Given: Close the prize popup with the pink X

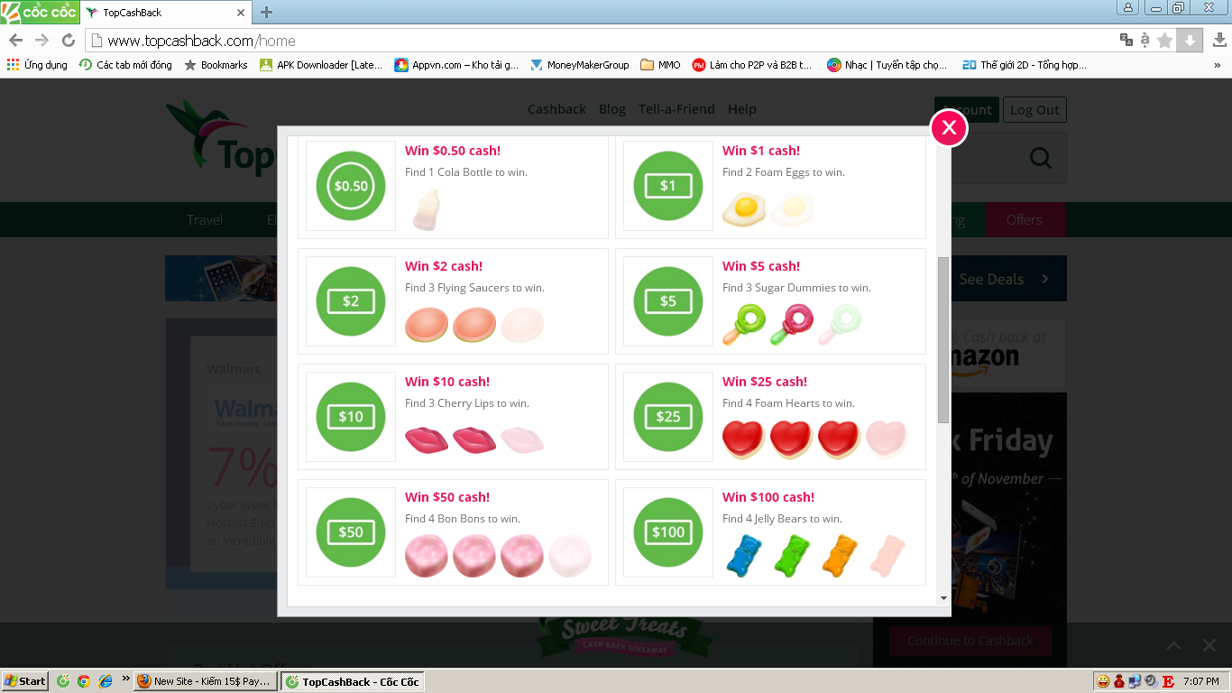Looking at the screenshot, I should point(949,128).
